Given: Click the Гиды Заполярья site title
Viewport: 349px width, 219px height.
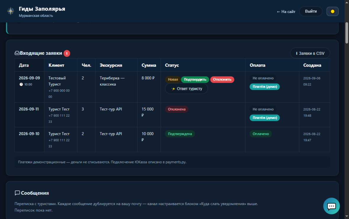Looking at the screenshot, I should coord(42,9).
